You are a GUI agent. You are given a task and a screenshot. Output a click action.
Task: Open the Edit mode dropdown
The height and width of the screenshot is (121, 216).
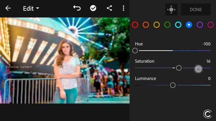tap(31, 8)
